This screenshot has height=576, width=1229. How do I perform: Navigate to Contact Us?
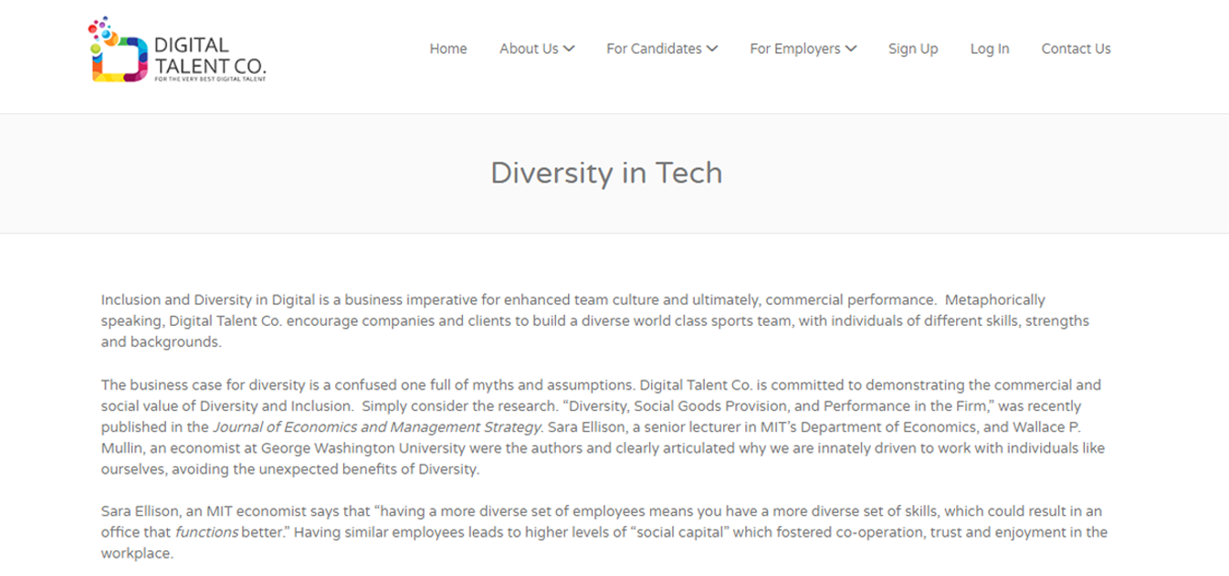point(1076,49)
